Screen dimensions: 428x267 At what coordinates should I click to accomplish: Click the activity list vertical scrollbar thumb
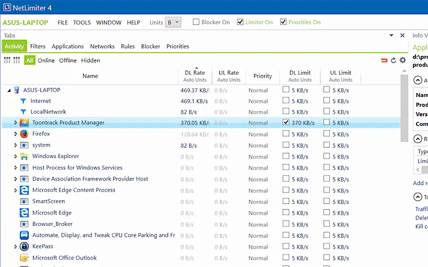click(405, 108)
